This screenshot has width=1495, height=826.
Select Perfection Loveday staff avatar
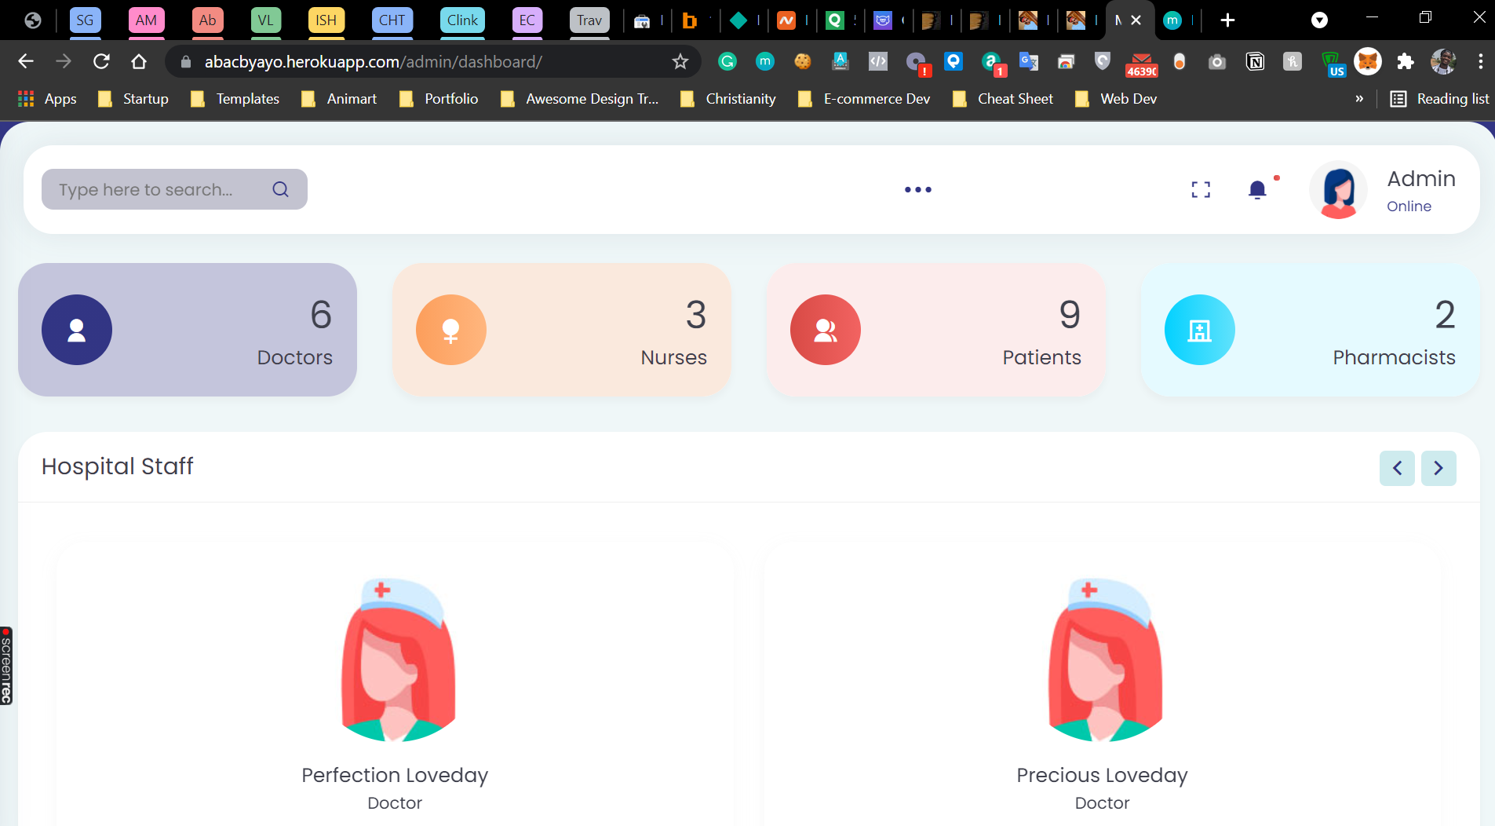(x=399, y=660)
